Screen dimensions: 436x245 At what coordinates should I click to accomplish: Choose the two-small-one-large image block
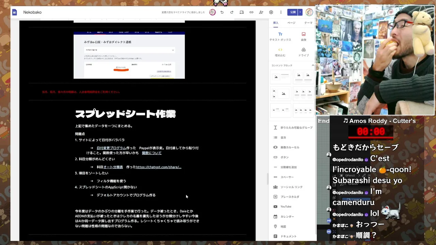point(281,94)
